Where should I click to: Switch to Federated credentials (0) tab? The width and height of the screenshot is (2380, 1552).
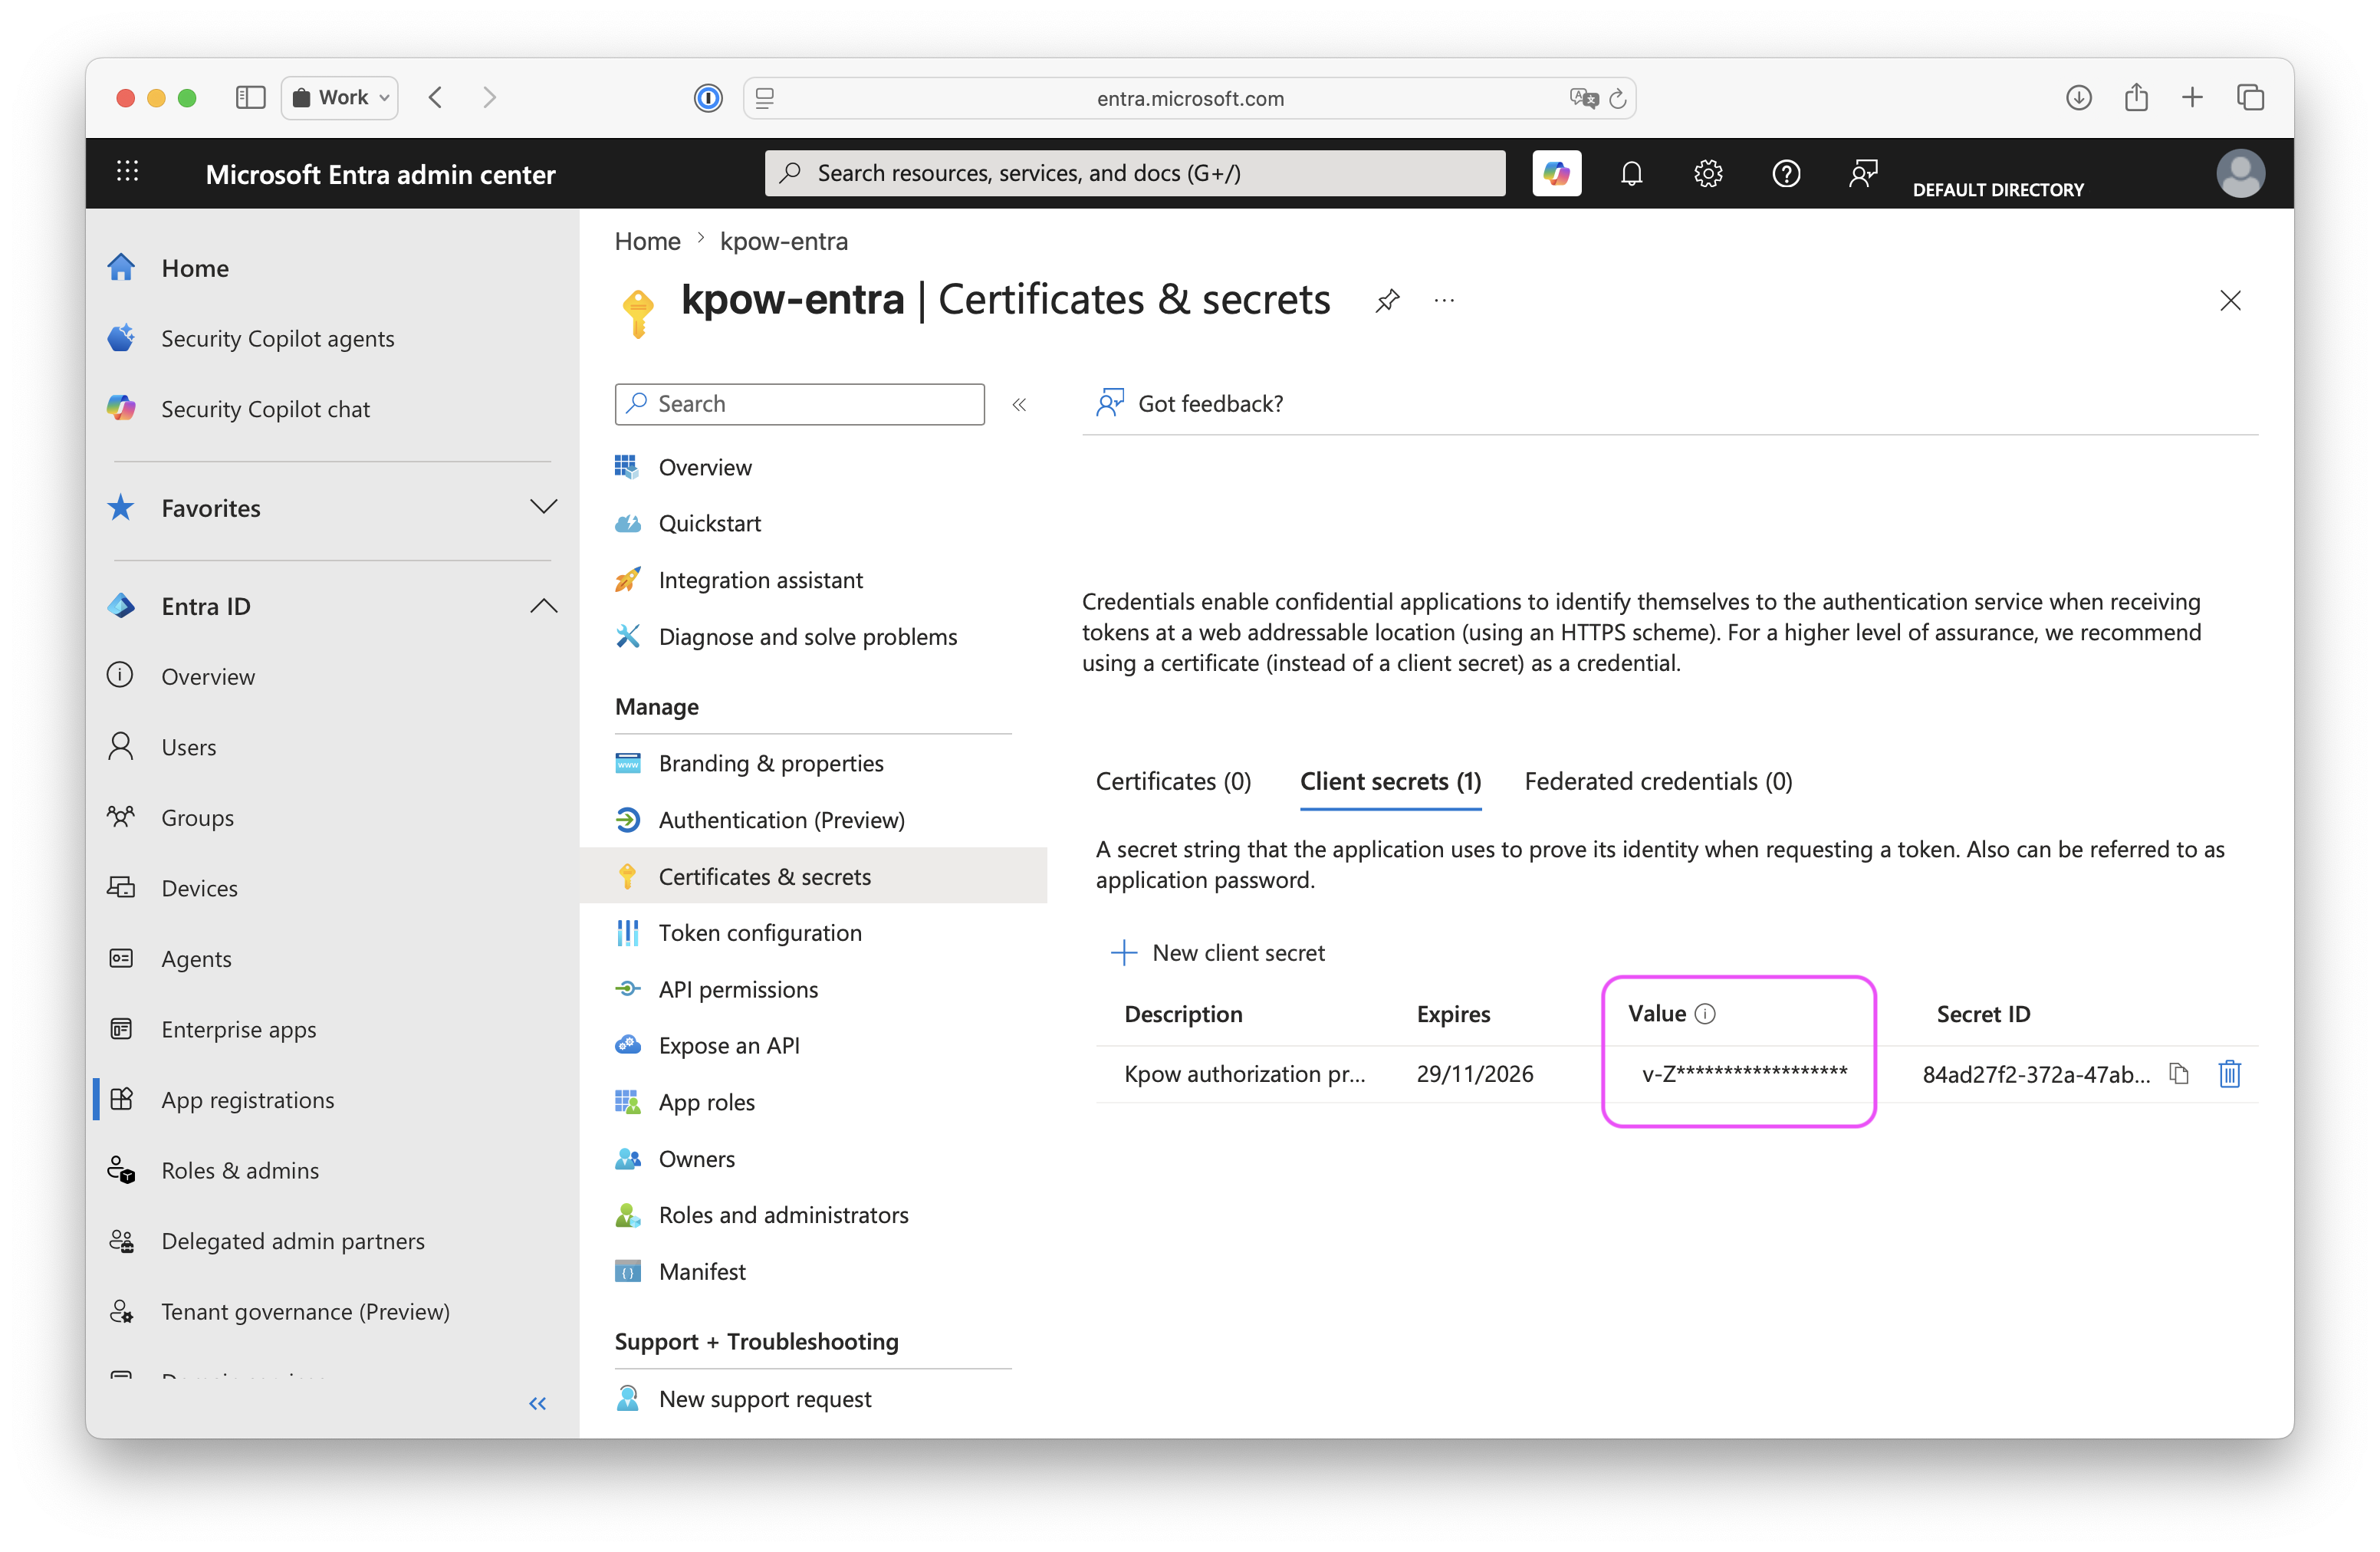click(1658, 781)
